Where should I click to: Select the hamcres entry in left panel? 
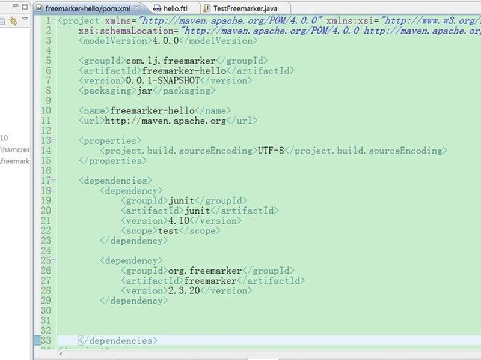pos(15,149)
